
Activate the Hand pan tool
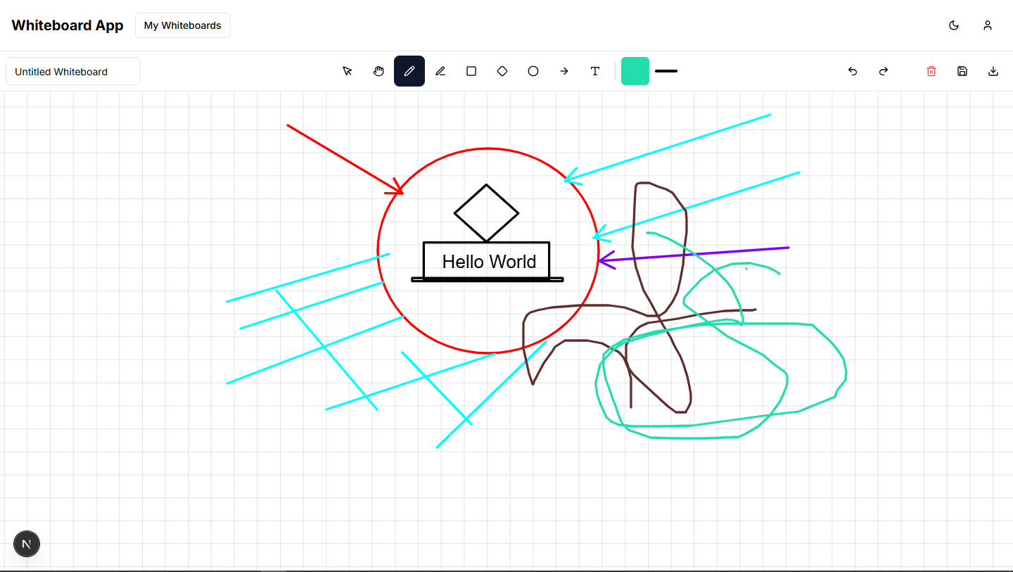click(378, 71)
